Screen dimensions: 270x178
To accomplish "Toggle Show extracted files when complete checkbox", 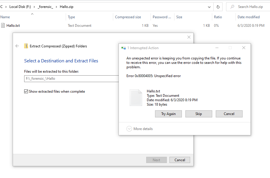I will pos(26,92).
